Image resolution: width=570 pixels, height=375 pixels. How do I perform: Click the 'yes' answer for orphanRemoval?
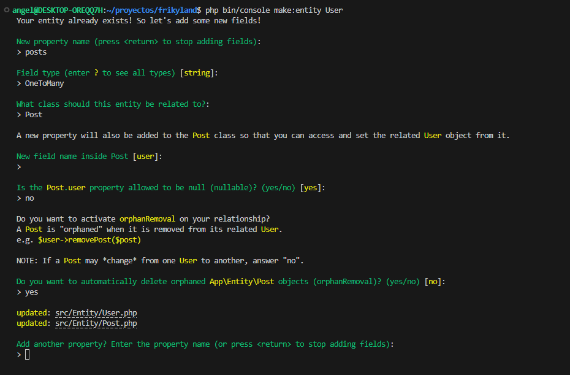31,292
